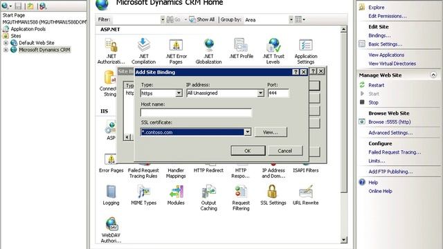Click View Virtual Directories link
443x249 pixels.
pyautogui.click(x=392, y=64)
